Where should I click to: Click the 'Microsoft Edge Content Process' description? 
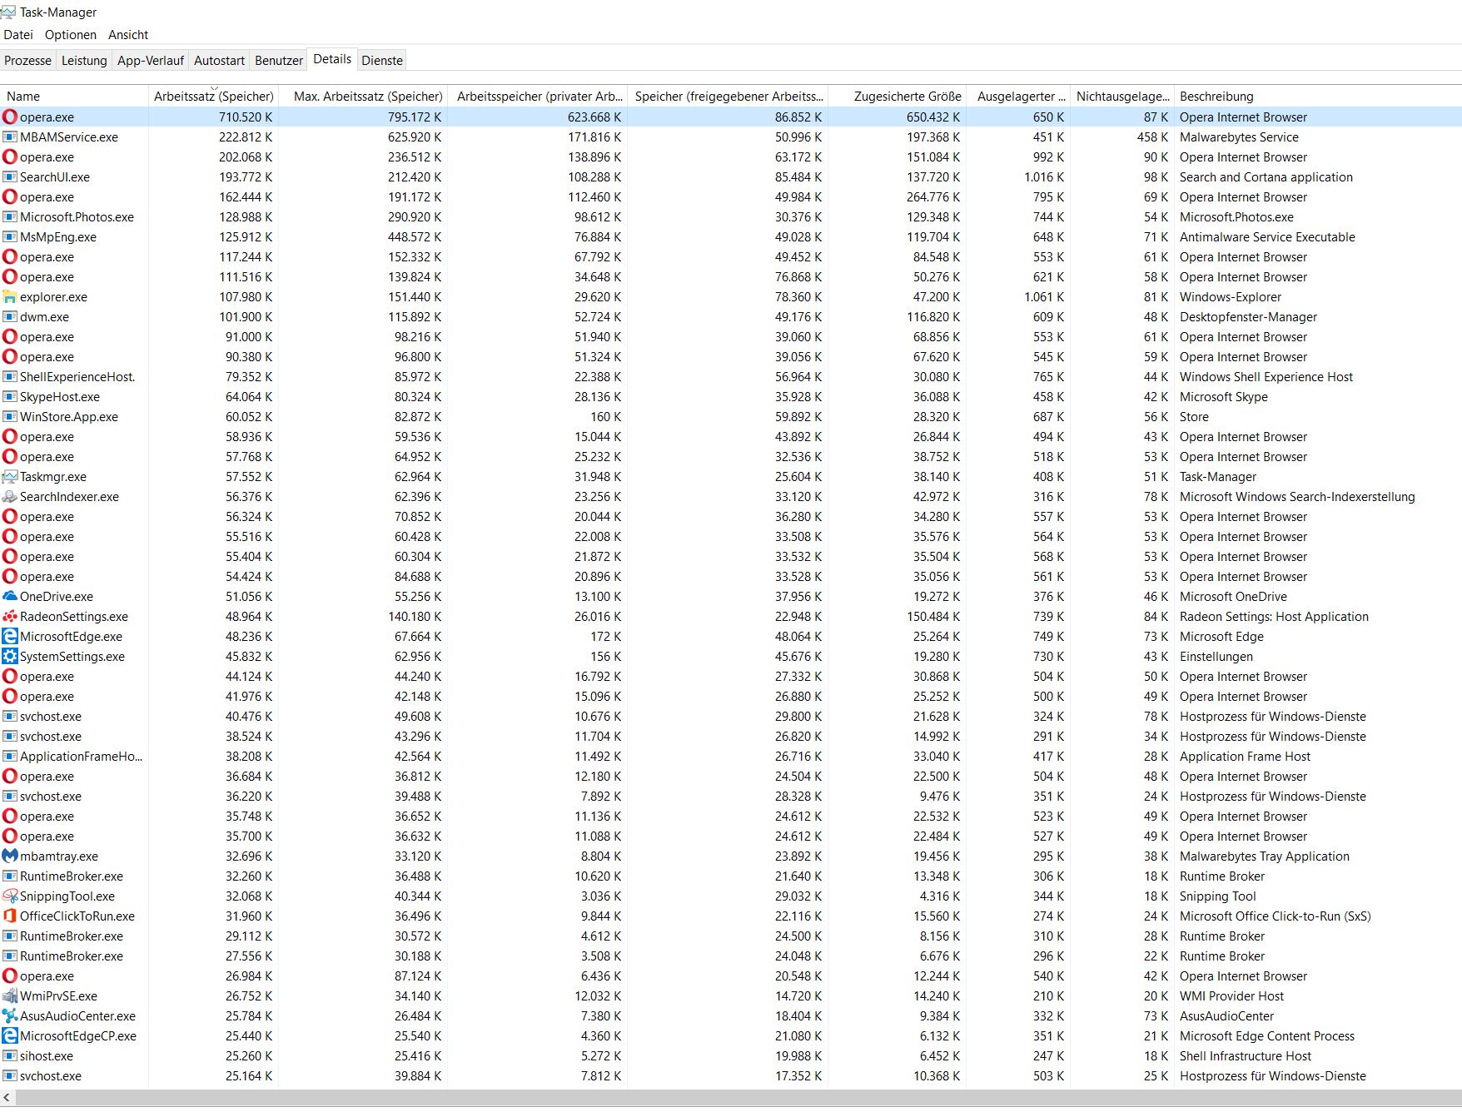click(x=1267, y=1036)
